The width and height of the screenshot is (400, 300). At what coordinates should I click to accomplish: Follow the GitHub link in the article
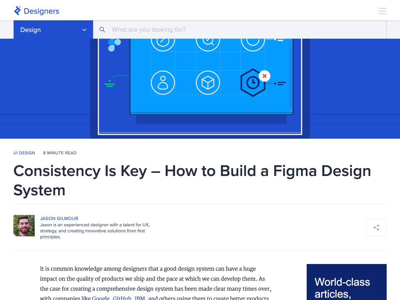coord(122,298)
